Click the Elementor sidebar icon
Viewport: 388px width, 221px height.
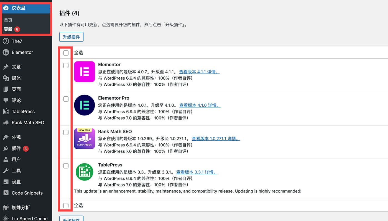[6, 52]
